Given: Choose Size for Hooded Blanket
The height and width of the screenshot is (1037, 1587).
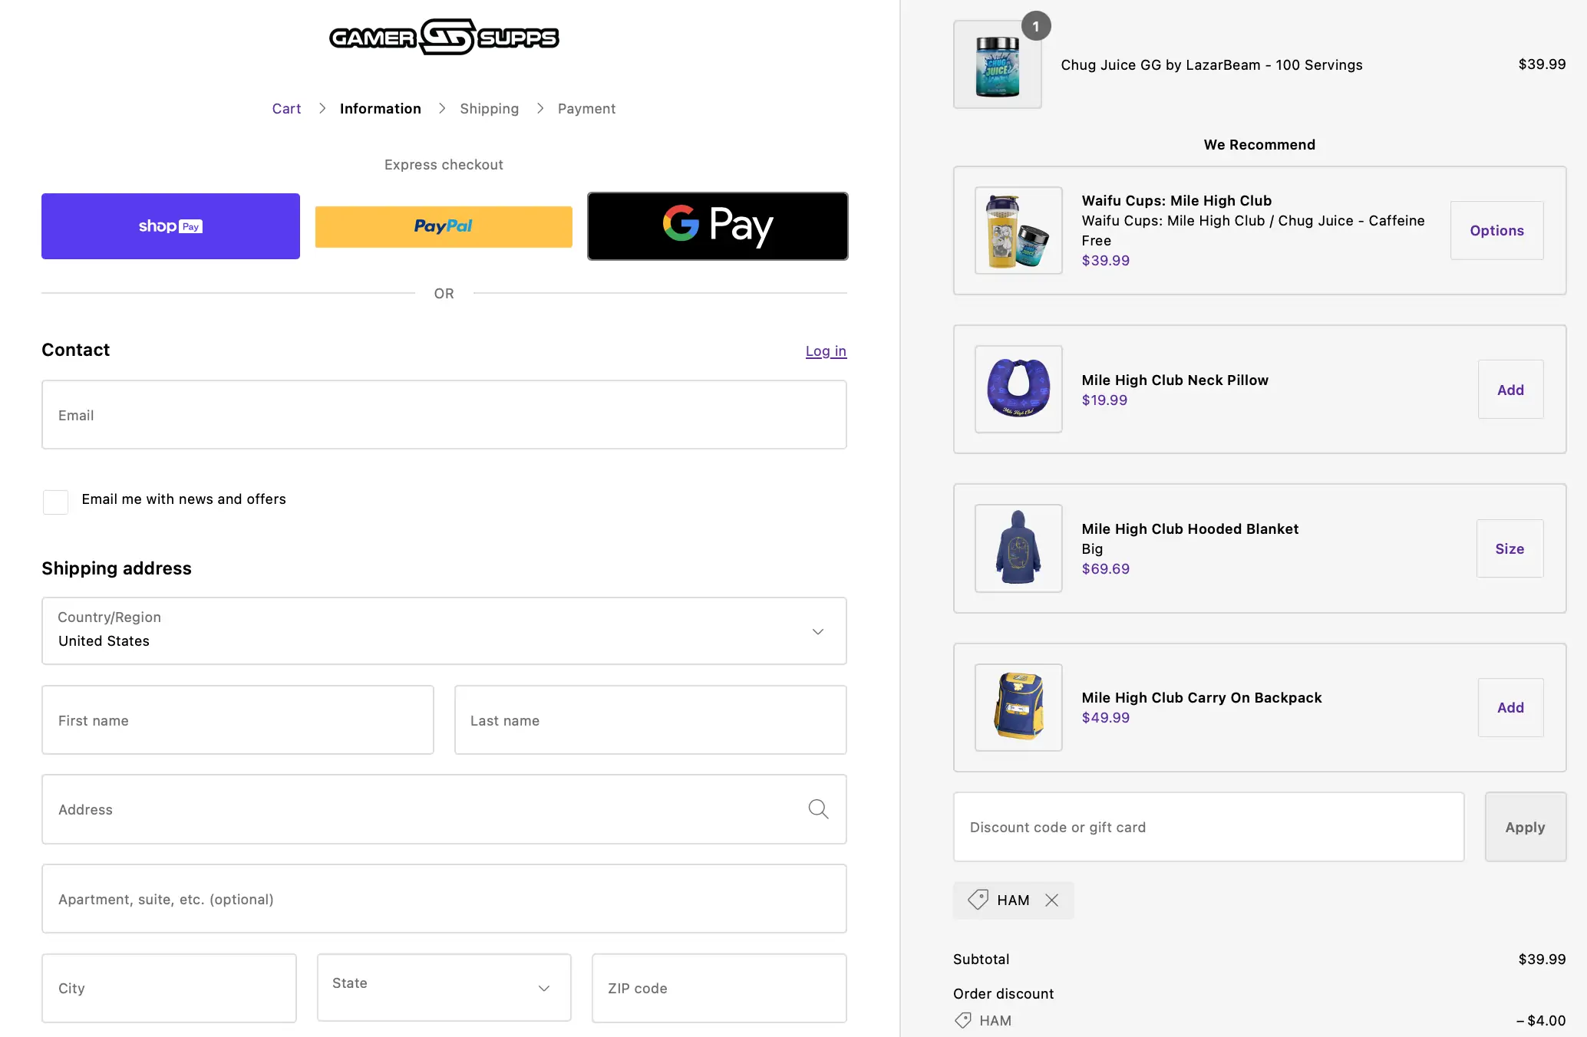Looking at the screenshot, I should [x=1509, y=548].
